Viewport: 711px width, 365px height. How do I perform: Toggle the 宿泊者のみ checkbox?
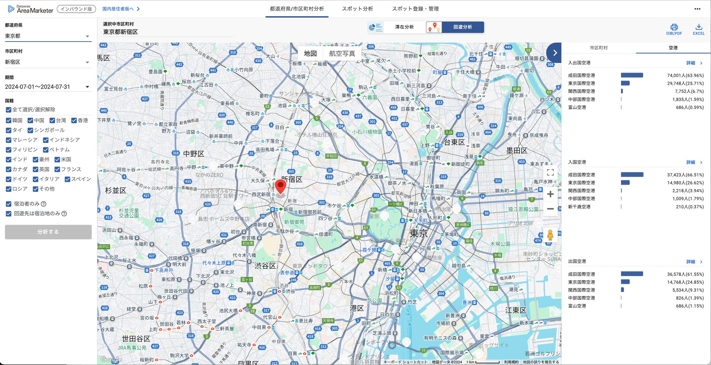pyautogui.click(x=9, y=204)
